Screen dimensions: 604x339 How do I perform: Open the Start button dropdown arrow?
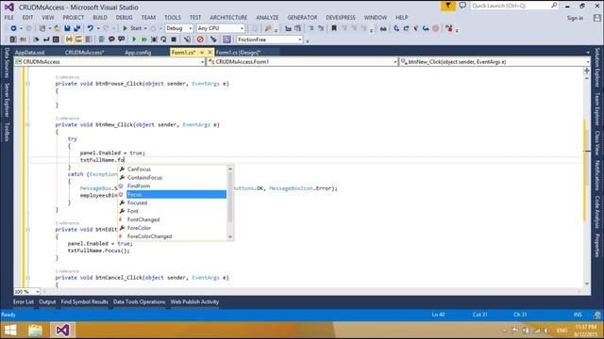145,29
